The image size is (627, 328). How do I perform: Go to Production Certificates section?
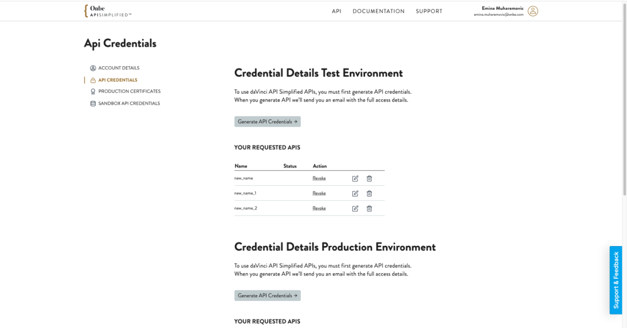click(x=129, y=92)
